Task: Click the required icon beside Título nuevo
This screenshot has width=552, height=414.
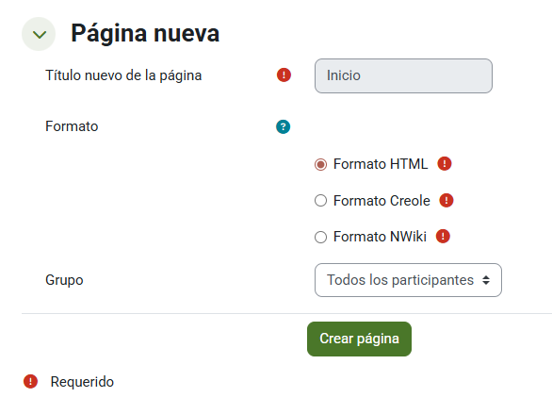Action: [x=284, y=75]
